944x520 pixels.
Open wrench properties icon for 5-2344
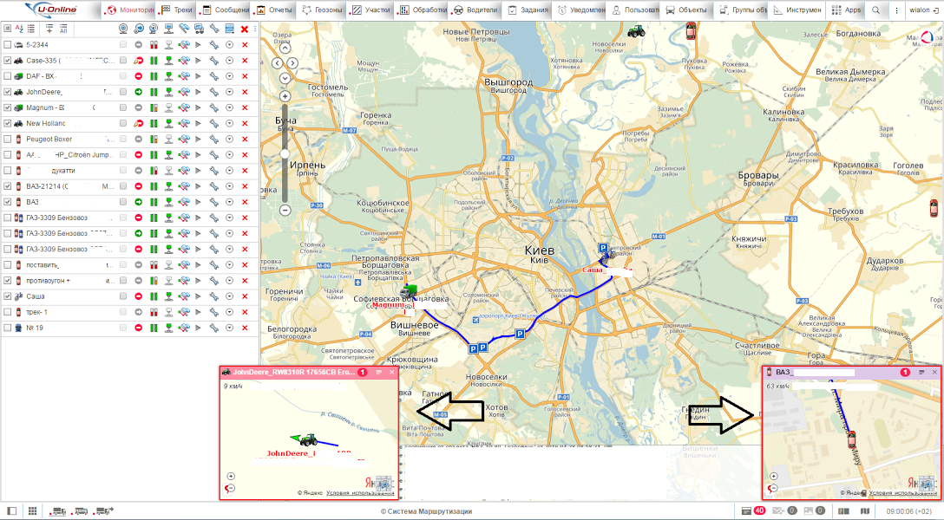coord(213,44)
